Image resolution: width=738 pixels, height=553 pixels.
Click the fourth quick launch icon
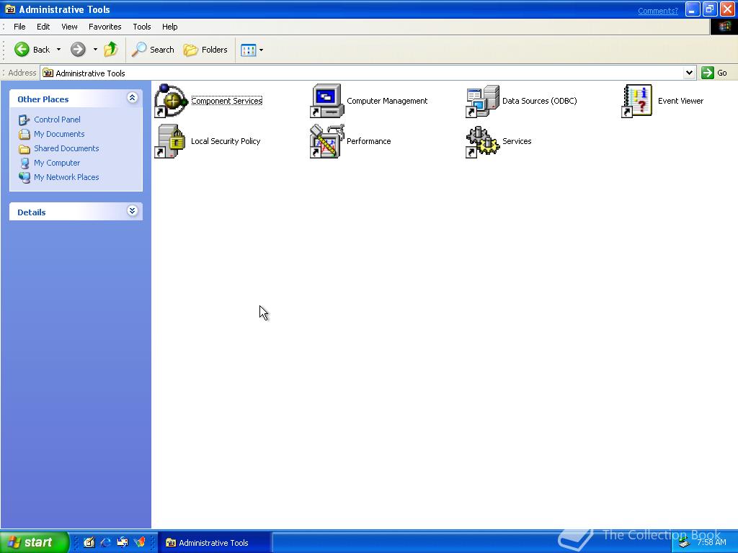tap(139, 542)
